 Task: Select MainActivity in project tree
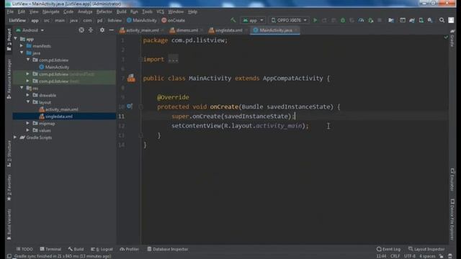pyautogui.click(x=57, y=67)
